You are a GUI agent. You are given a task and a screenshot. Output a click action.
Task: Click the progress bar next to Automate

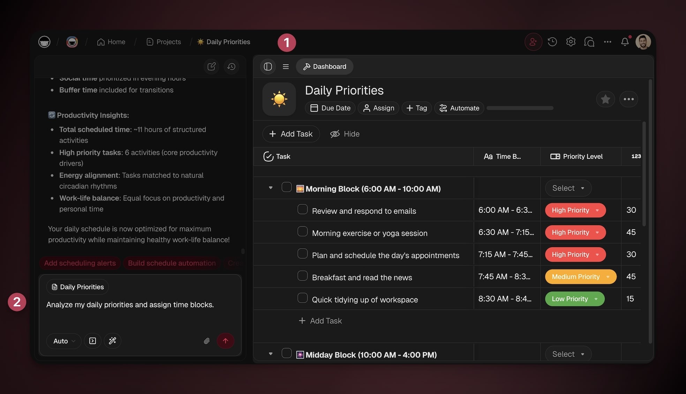coord(520,108)
